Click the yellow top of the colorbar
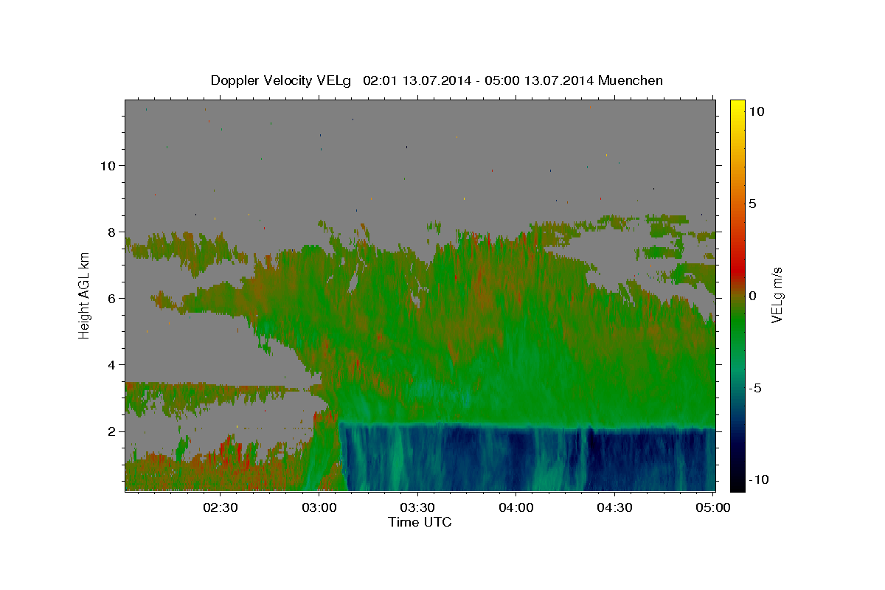 coord(737,107)
